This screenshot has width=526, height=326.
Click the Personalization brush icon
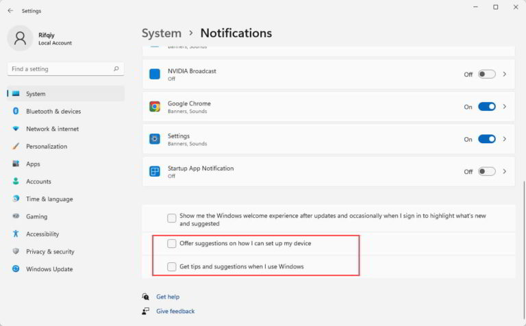pyautogui.click(x=16, y=147)
